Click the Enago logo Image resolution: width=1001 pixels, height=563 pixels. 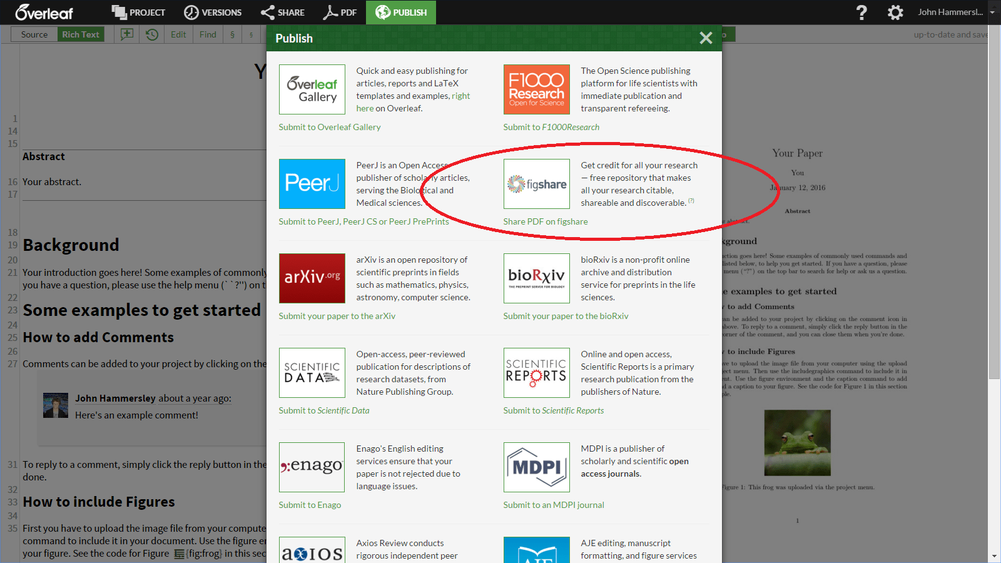312,467
